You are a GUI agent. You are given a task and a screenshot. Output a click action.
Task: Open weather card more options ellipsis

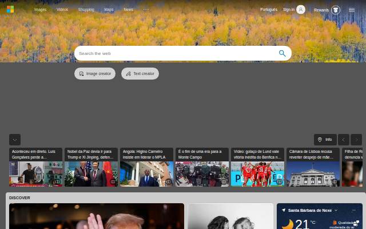pyautogui.click(x=353, y=210)
